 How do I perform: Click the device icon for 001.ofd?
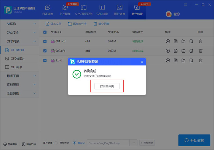coord(191,41)
